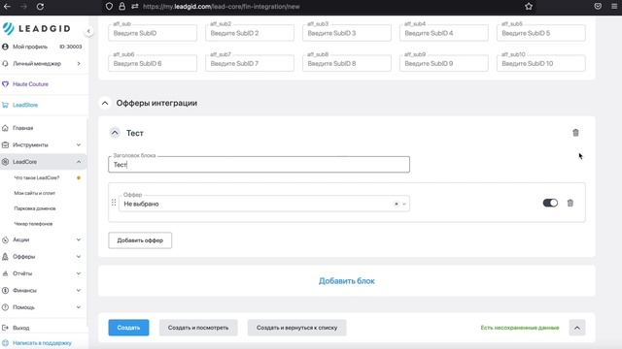The width and height of the screenshot is (622, 349).
Task: Click the SubID 7 input field
Action: pyautogui.click(x=250, y=63)
